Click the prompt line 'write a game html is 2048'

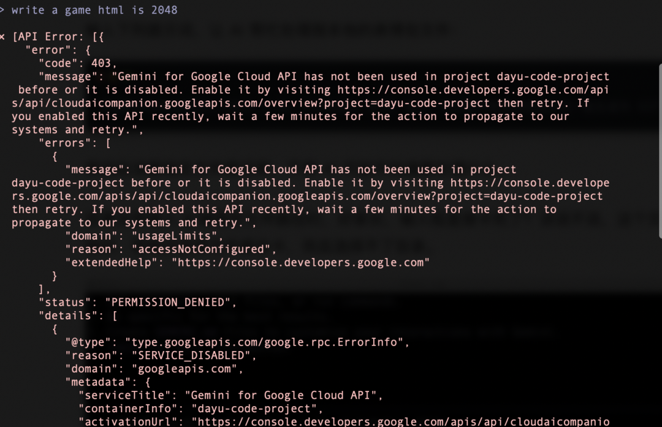coord(94,10)
